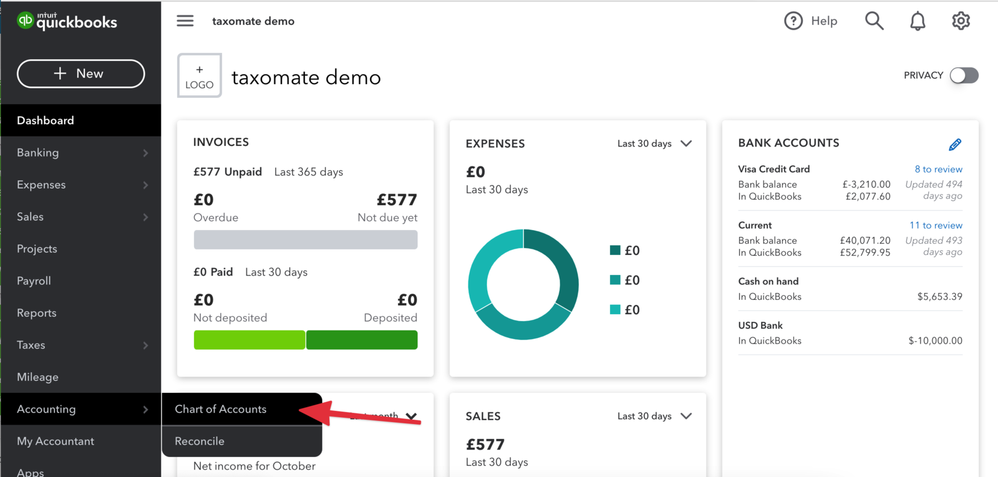Edit bank accounts with pencil icon
998x477 pixels.
pyautogui.click(x=955, y=145)
